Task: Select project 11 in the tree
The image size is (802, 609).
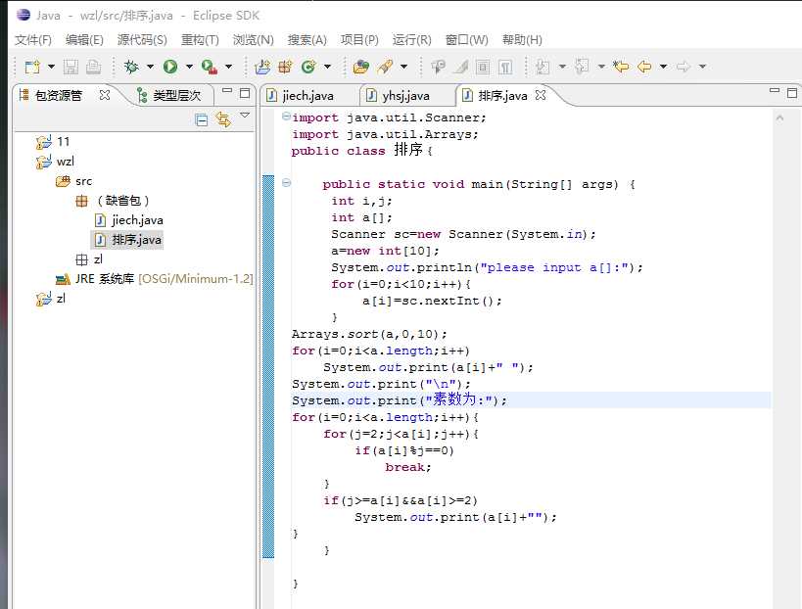Action: click(x=53, y=142)
